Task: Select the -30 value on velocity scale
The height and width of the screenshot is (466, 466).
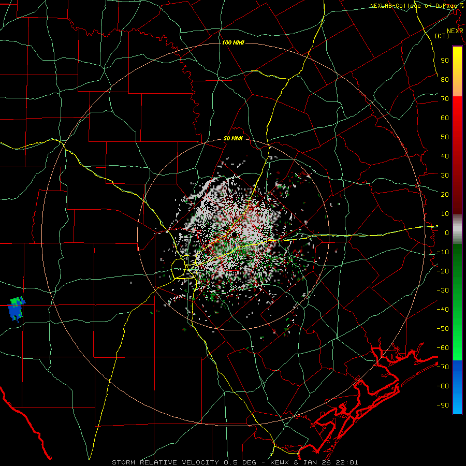Action: (443, 290)
